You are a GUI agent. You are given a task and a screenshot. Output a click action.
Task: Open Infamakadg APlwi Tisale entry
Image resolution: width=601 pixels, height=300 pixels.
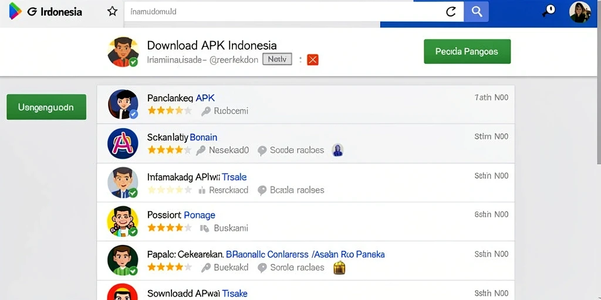[197, 177]
